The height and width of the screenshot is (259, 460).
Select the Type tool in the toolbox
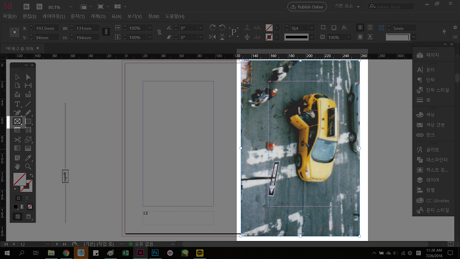17,104
